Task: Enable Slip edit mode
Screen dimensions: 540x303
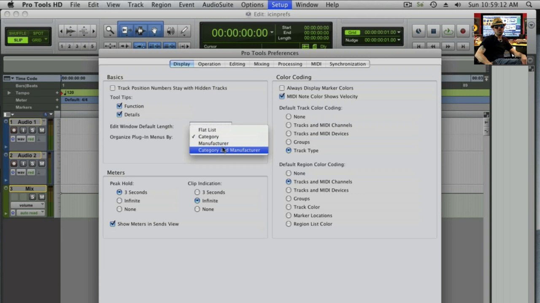Action: (x=17, y=40)
